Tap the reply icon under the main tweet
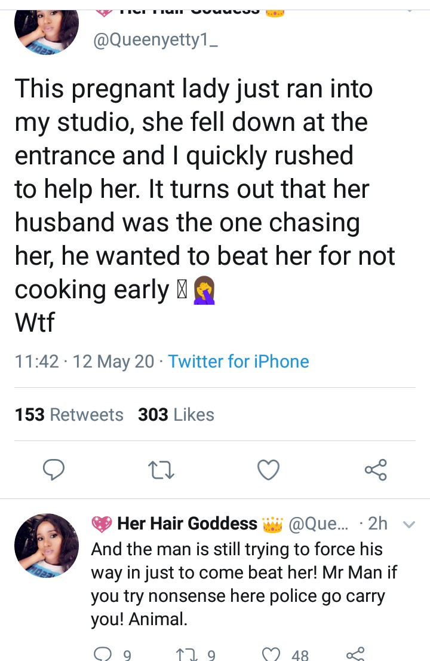Image resolution: width=430 pixels, height=661 pixels. click(x=54, y=470)
